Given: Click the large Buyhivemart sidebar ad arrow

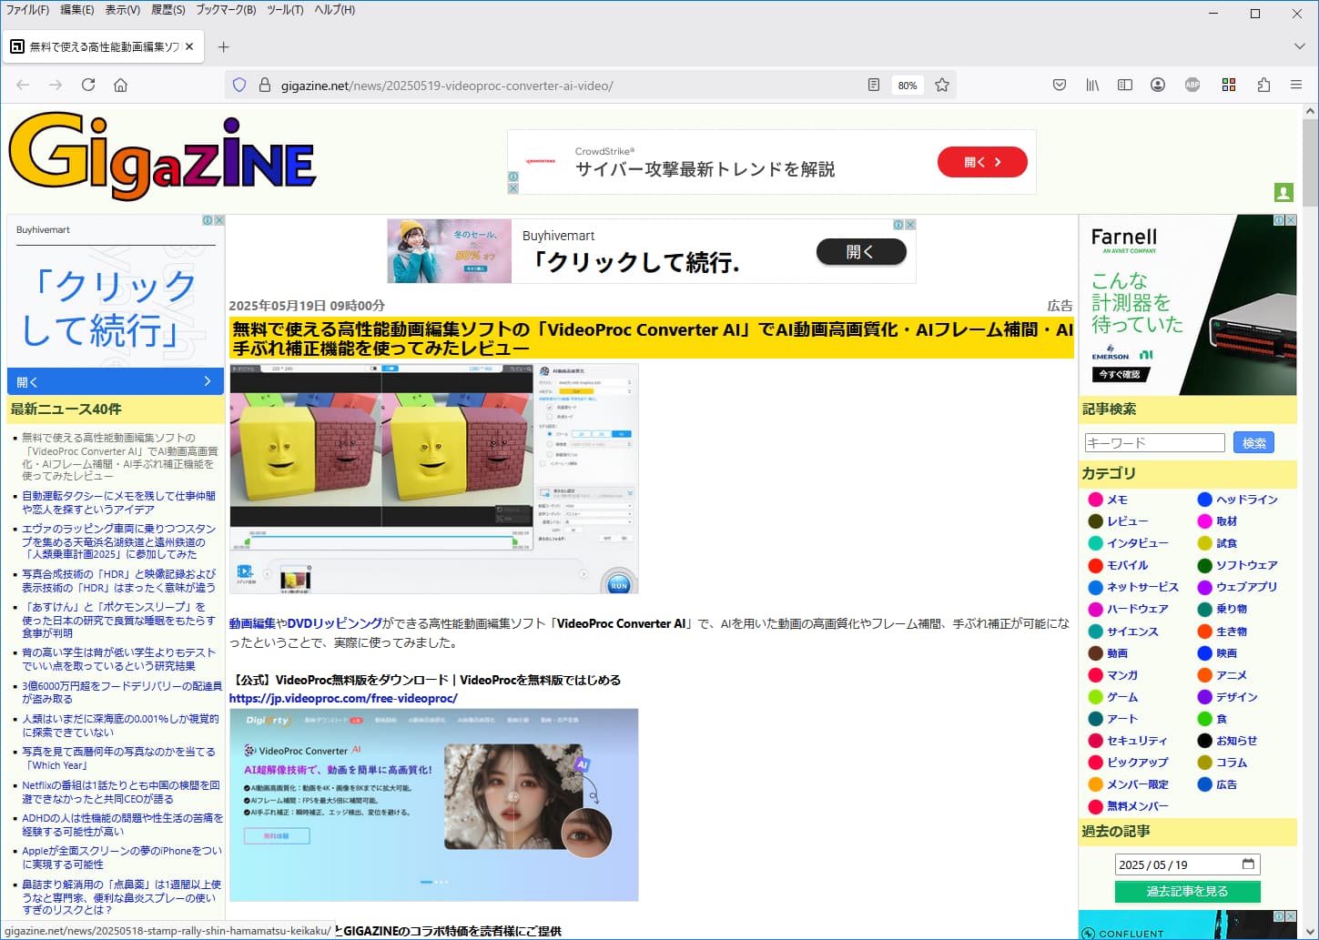Looking at the screenshot, I should tap(208, 381).
